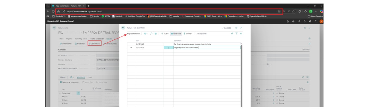368x111 pixels.
Task: Click the Nuevo plus button
Action: point(165,34)
